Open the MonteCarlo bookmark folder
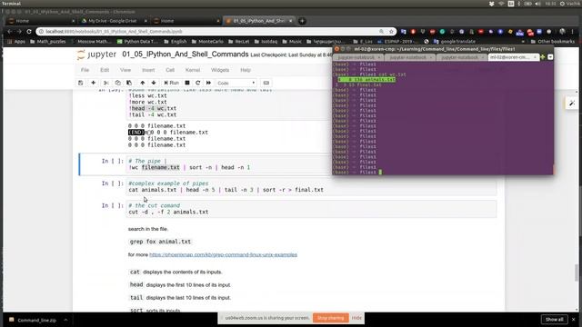This screenshot has width=582, height=327. coord(207,42)
